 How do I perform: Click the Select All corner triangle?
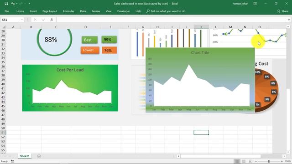point(4,27)
